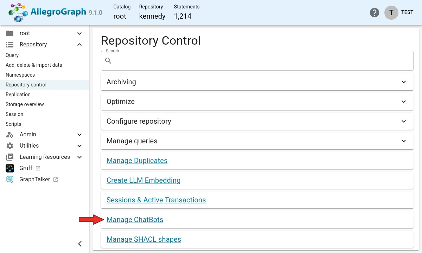Focus the Search input field
422x253 pixels.
coord(257,61)
